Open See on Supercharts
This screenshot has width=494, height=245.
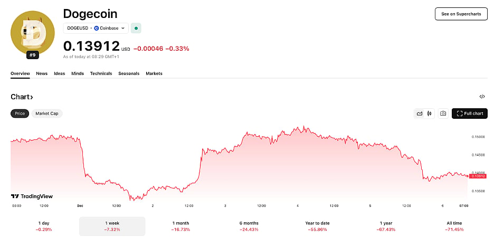(461, 14)
